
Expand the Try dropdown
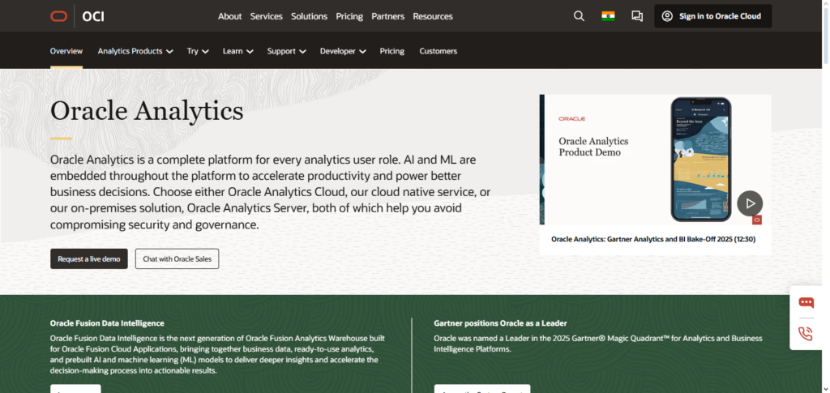(198, 51)
